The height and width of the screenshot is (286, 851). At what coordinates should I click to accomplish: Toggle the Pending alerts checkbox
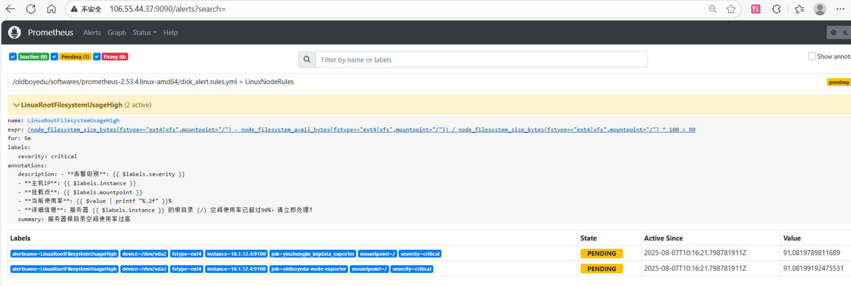coord(54,57)
